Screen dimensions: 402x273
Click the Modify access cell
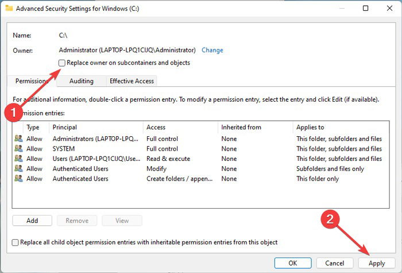pos(156,169)
